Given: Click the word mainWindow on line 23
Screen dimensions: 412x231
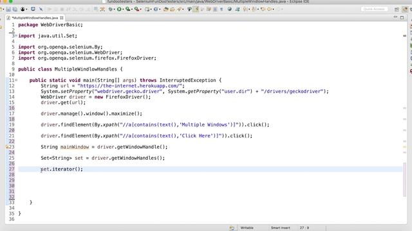Looking at the screenshot, I should [75, 147].
